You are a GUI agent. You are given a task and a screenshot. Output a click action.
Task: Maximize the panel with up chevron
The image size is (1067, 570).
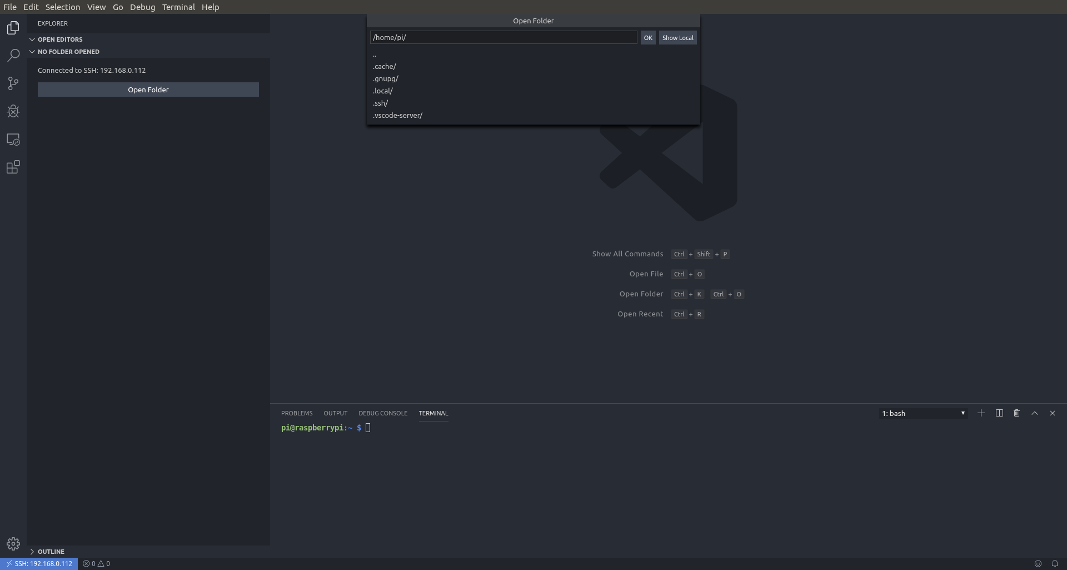click(1035, 413)
